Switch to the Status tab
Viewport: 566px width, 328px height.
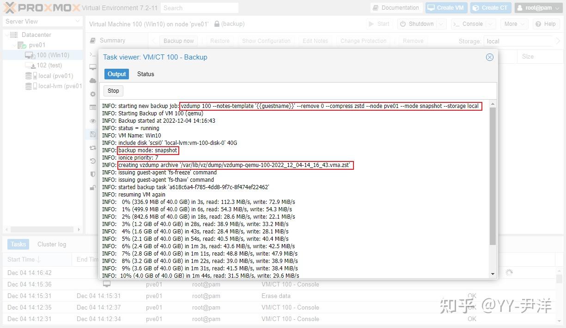[x=146, y=74]
